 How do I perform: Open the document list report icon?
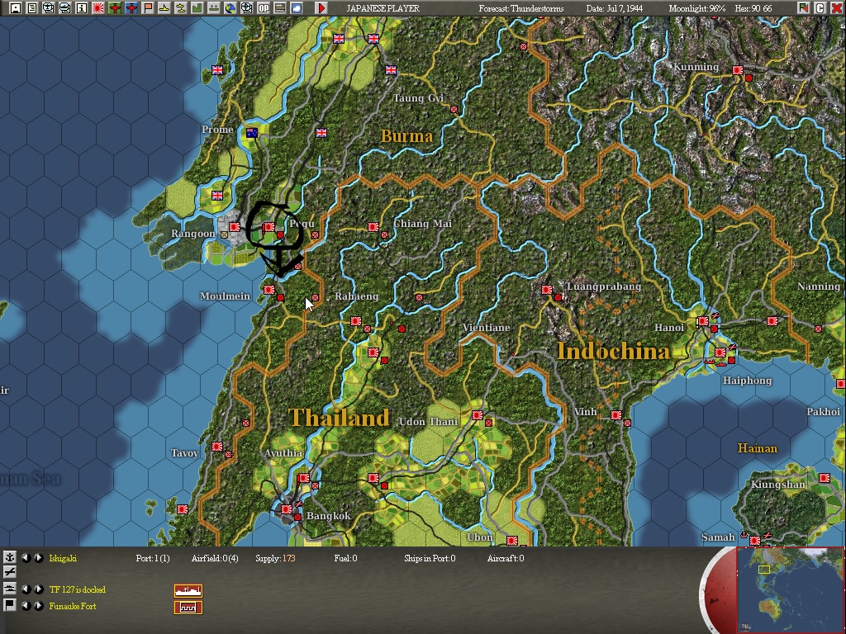(32, 8)
